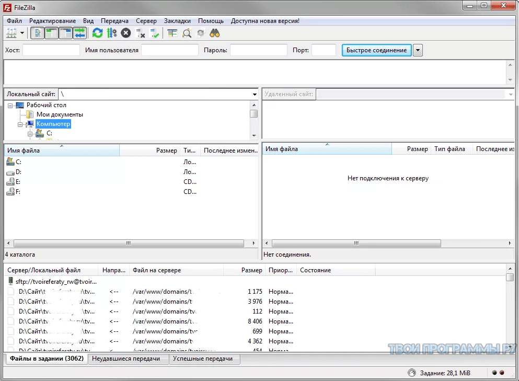The height and width of the screenshot is (381, 519).
Task: Cancel current operation with the X icon
Action: pyautogui.click(x=126, y=33)
